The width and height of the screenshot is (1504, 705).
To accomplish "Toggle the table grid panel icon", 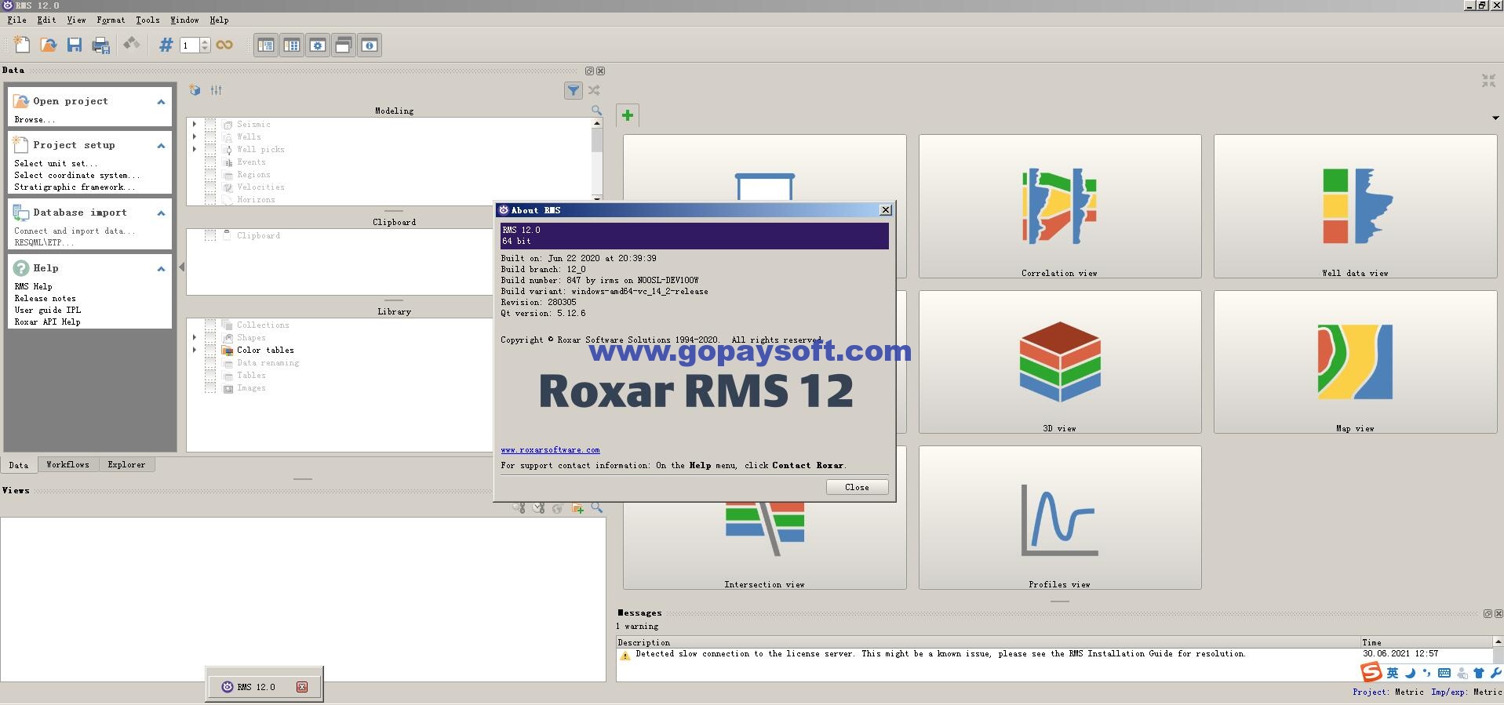I will click(x=292, y=45).
